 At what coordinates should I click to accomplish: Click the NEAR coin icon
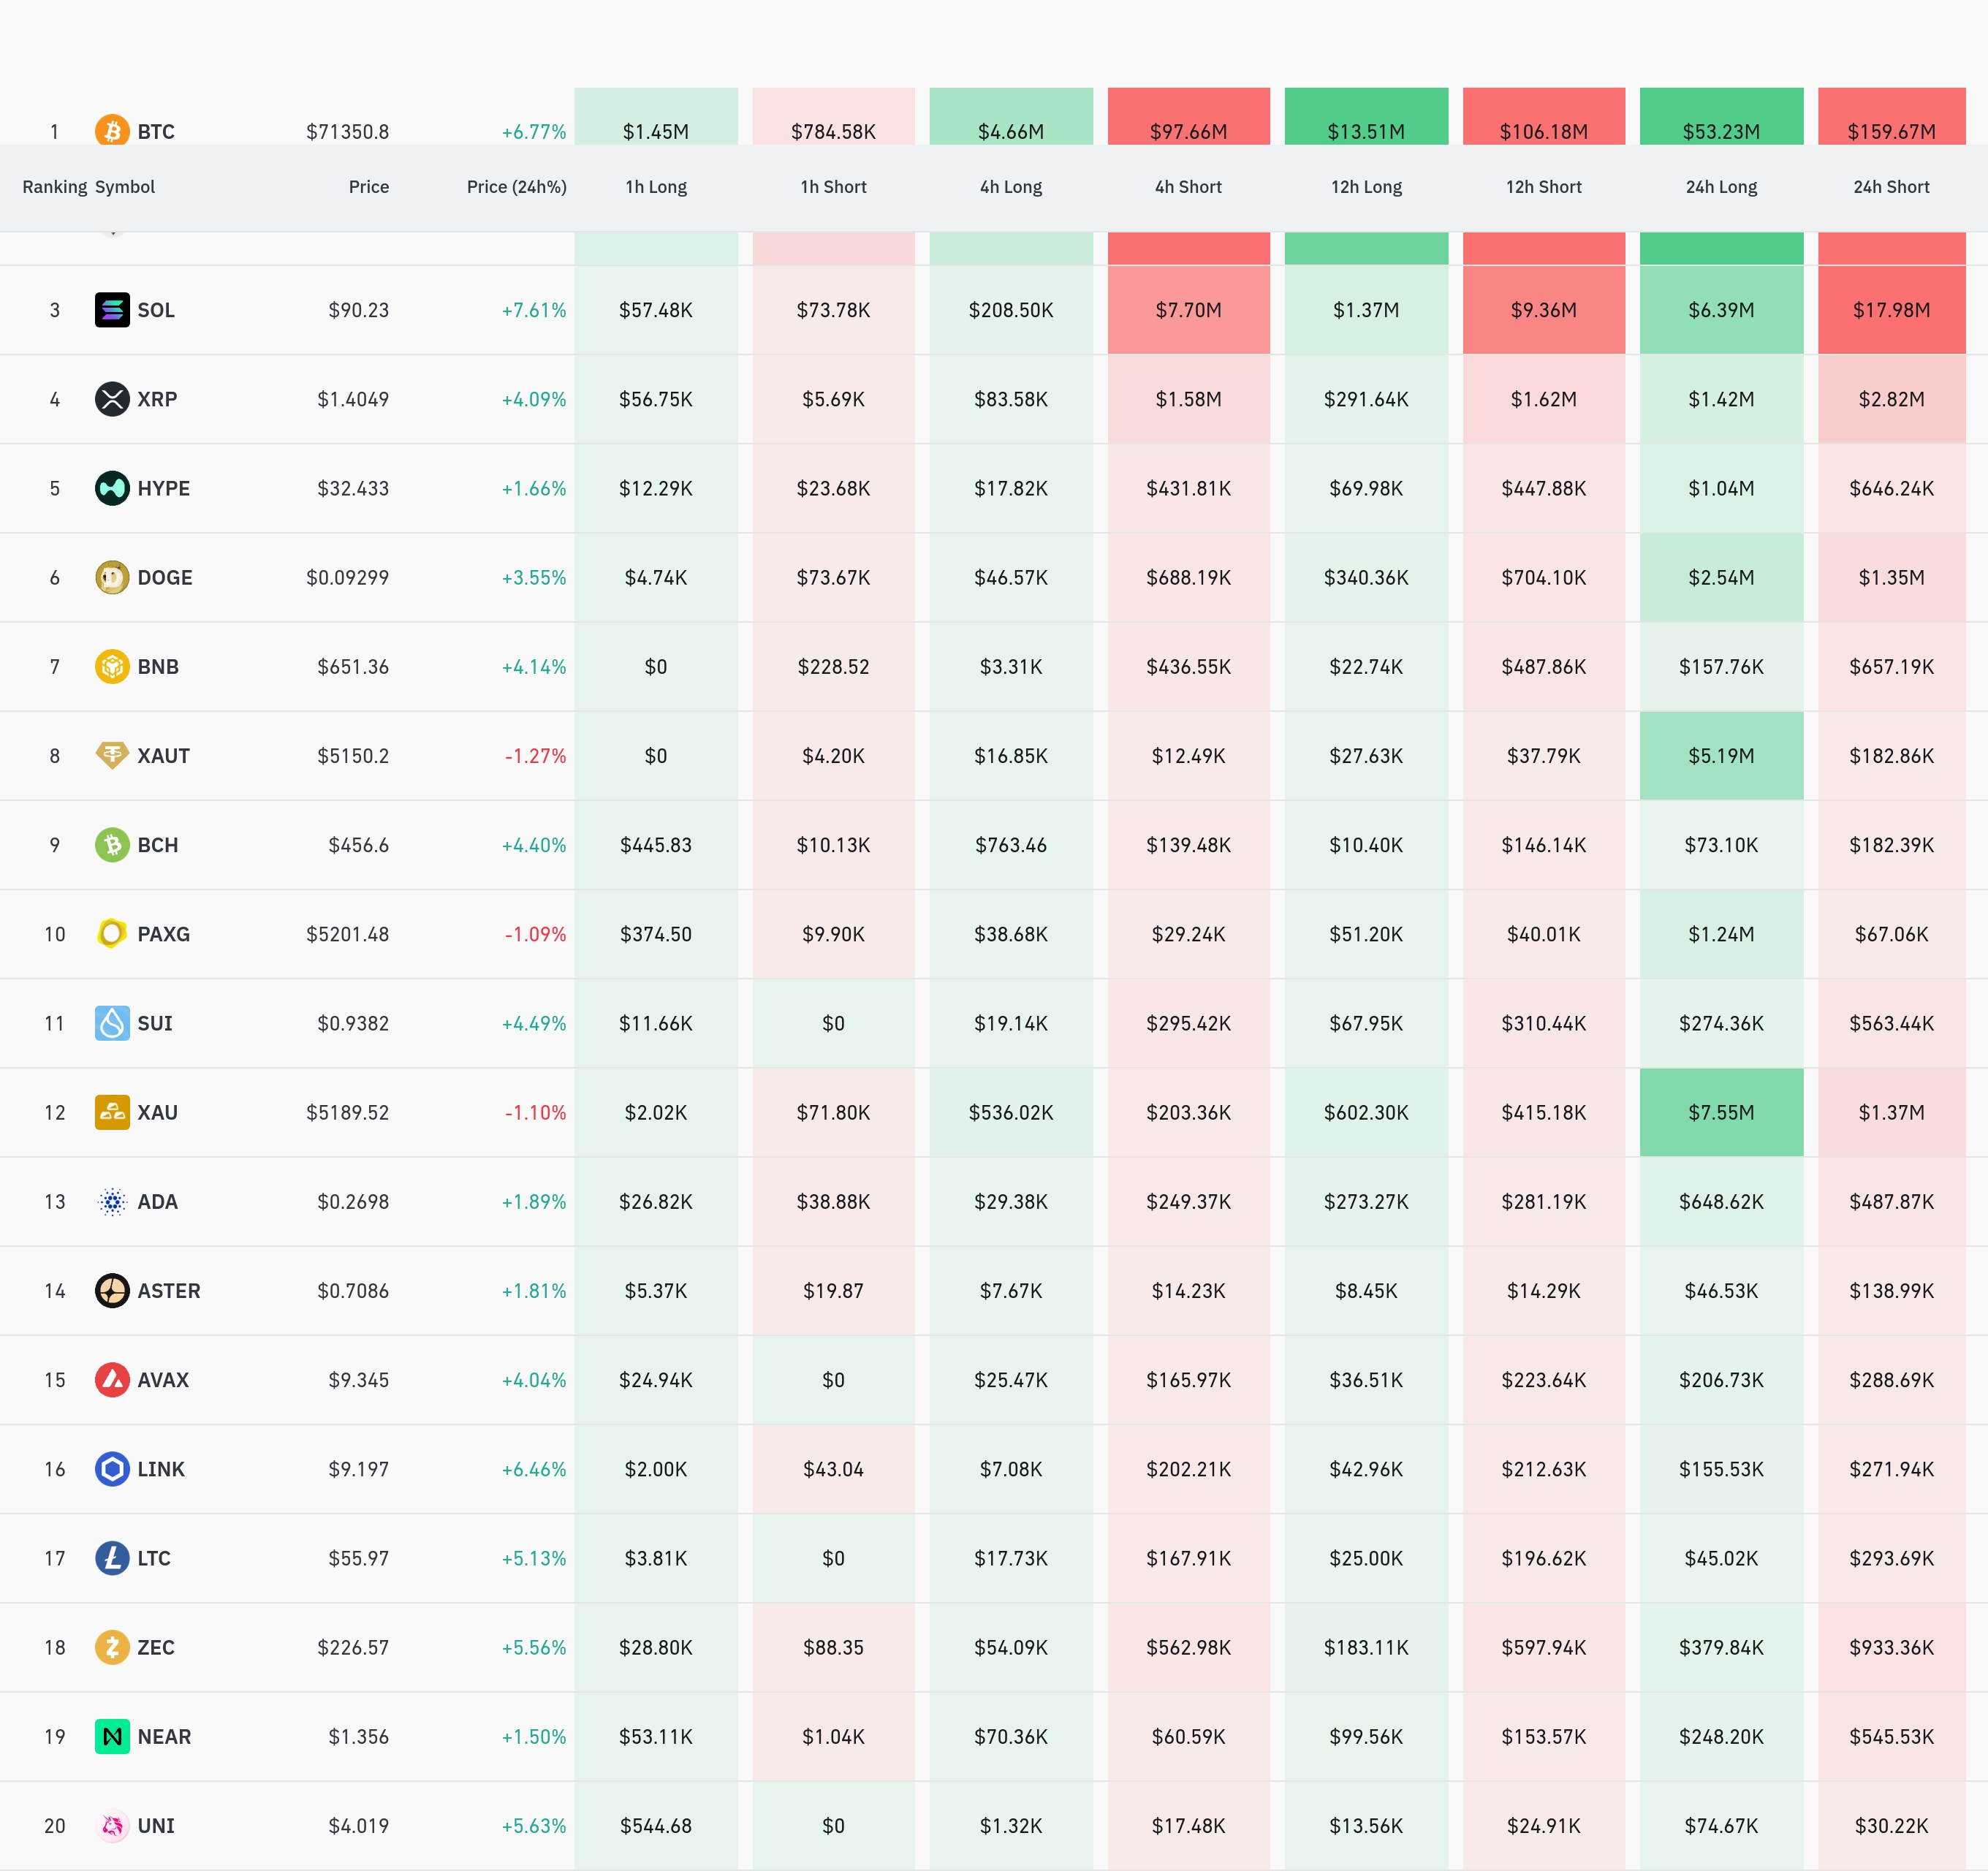112,1736
